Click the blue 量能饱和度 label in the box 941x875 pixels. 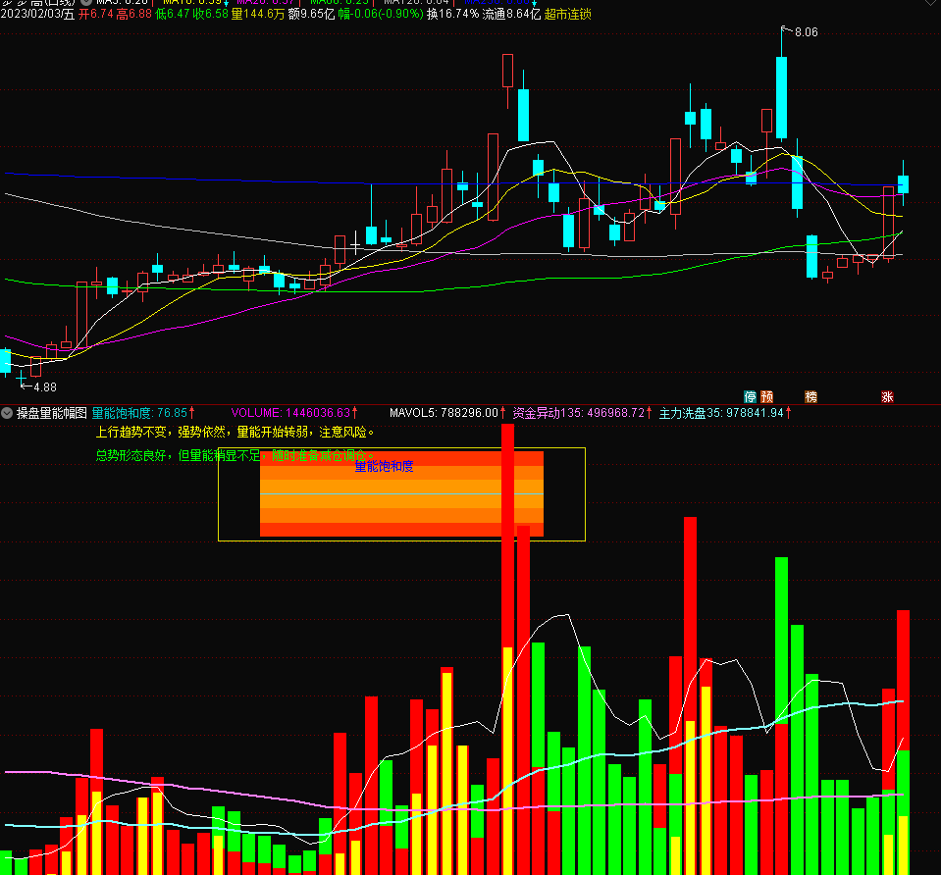[384, 466]
